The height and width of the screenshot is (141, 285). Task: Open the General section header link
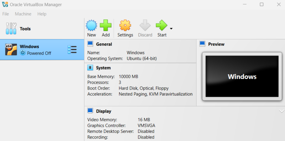pos(104,44)
